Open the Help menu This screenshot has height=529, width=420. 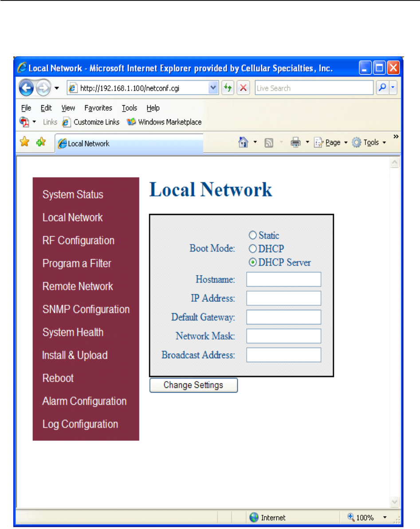[153, 108]
